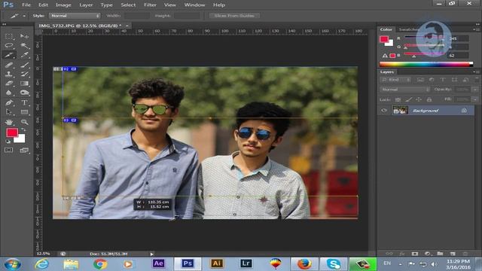Select the Healing Brush tool

tap(8, 65)
